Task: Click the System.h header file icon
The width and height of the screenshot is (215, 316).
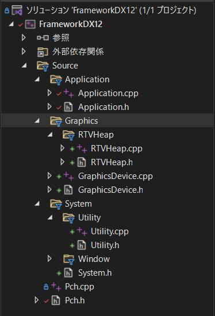Action: point(68,273)
